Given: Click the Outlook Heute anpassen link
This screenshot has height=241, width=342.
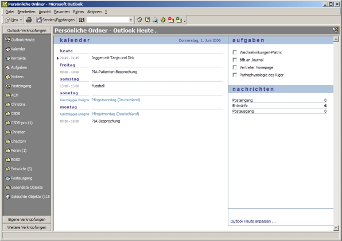Looking at the screenshot, I should pyautogui.click(x=253, y=221).
